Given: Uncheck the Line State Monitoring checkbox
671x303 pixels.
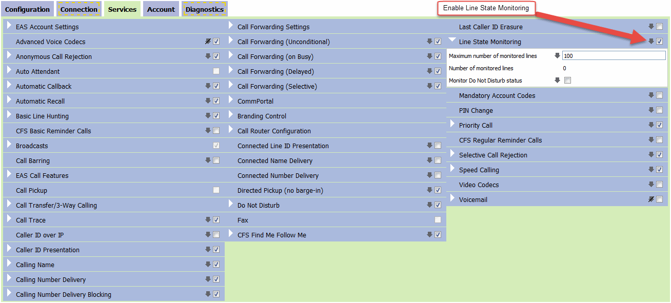Looking at the screenshot, I should (x=659, y=42).
